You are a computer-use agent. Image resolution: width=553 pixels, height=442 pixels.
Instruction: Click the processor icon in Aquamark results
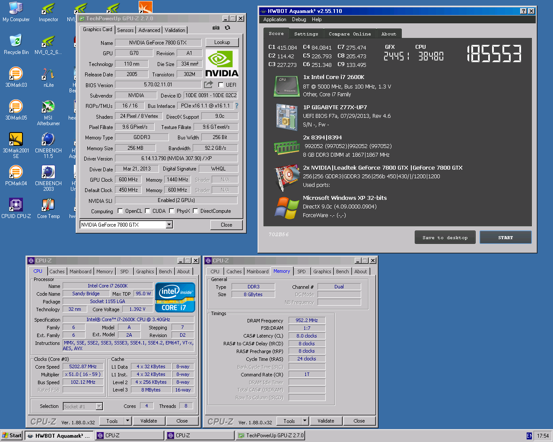(x=286, y=86)
